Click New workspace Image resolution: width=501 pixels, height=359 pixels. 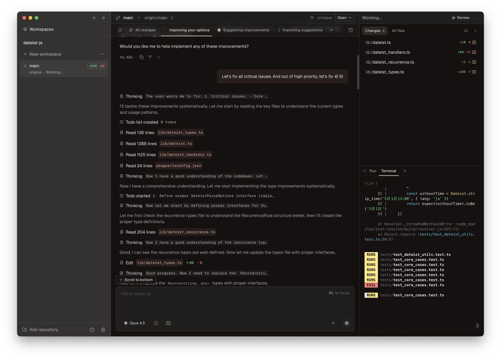click(45, 54)
